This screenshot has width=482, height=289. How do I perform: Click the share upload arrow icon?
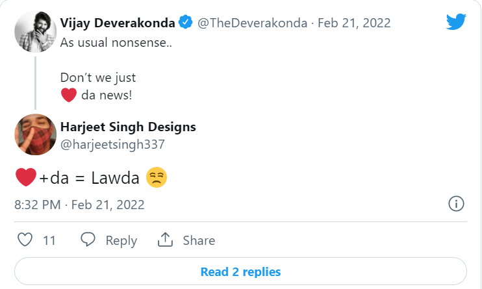(166, 240)
